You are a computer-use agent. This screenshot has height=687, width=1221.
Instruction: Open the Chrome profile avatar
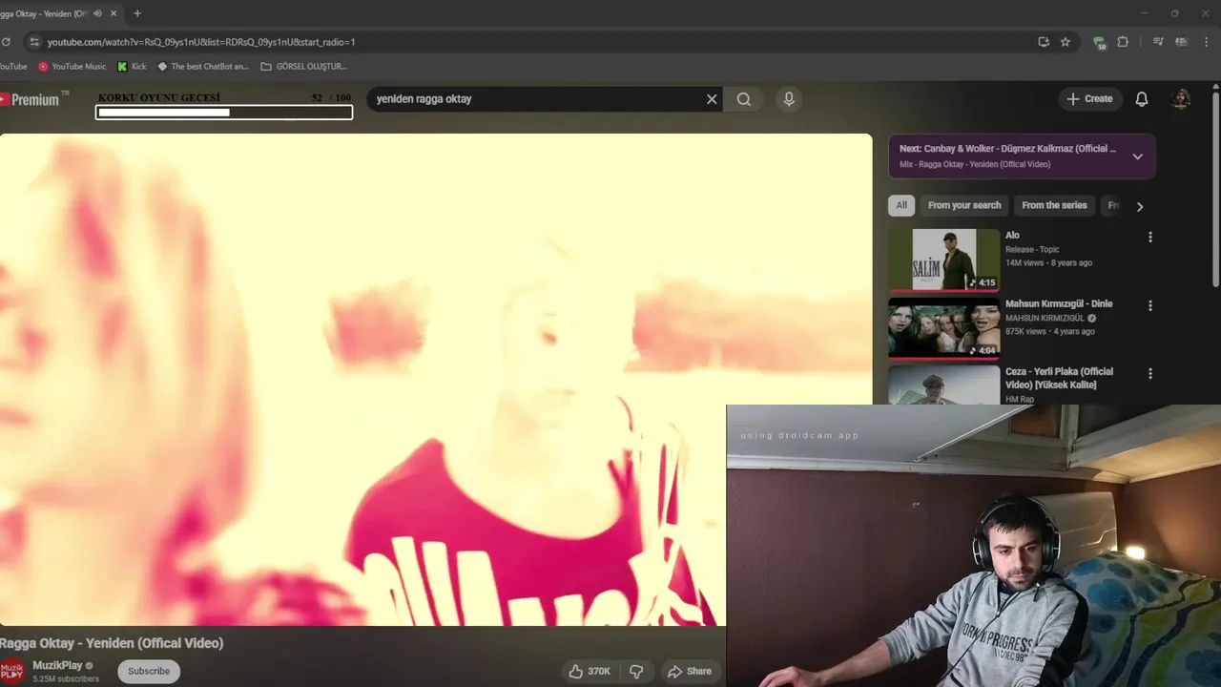click(1181, 42)
